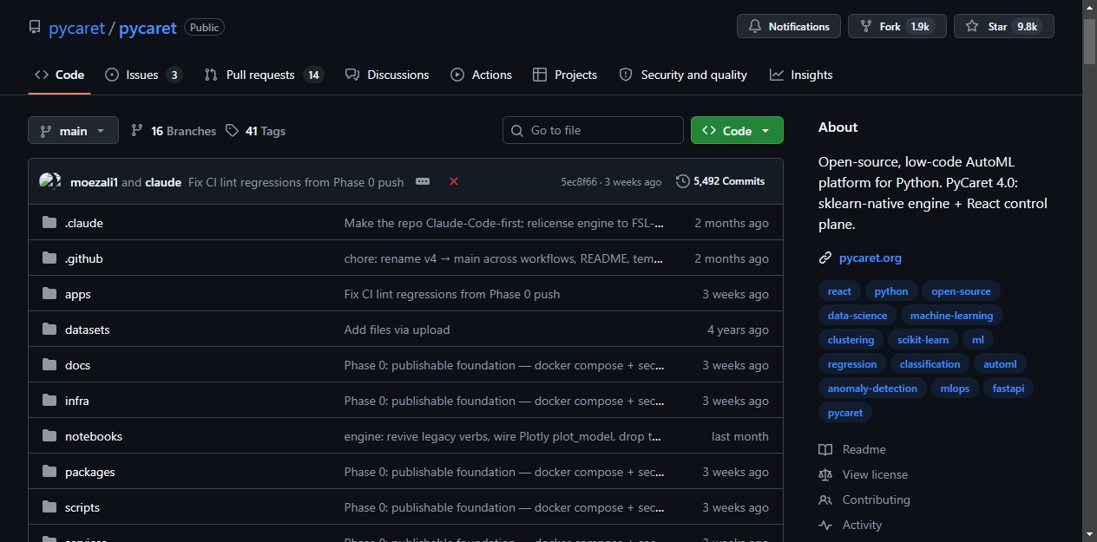This screenshot has width=1097, height=542.
Task: Click the red failed CI status icon
Action: pyautogui.click(x=454, y=181)
